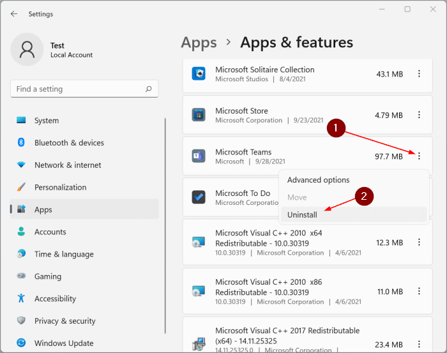
Task: Click the back arrow in Settings
Action: pyautogui.click(x=14, y=13)
